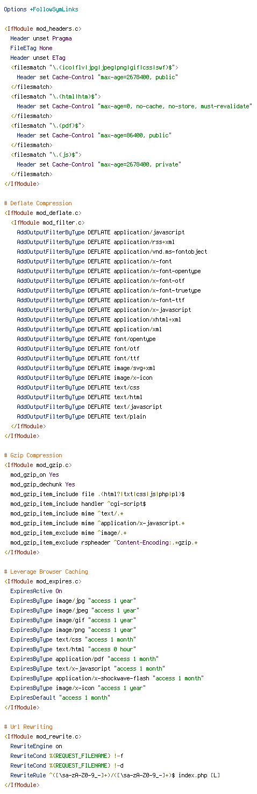Click the RewriteRule index.php line
Image resolution: width=257 pixels, height=794 pixels.
pyautogui.click(x=115, y=776)
